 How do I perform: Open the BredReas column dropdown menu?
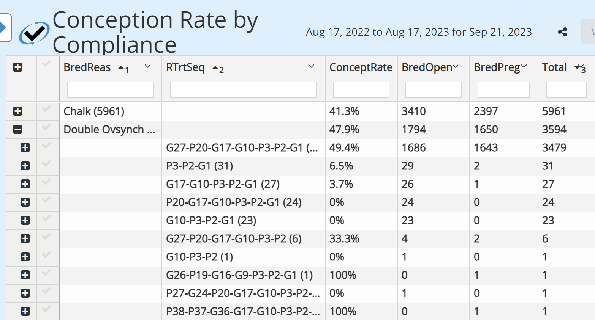(148, 67)
